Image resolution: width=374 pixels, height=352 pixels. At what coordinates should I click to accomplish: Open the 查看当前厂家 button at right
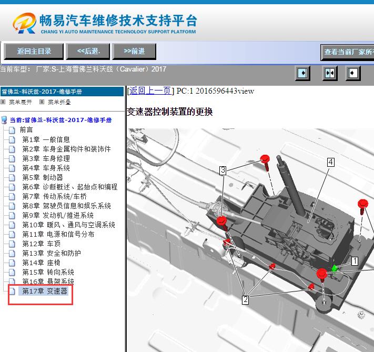pos(347,52)
